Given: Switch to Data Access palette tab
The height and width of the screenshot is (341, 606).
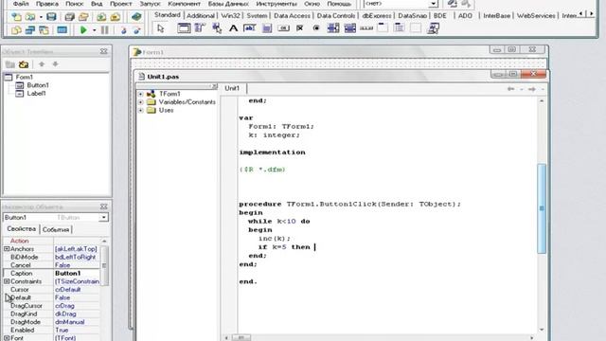Looking at the screenshot, I should click(292, 15).
